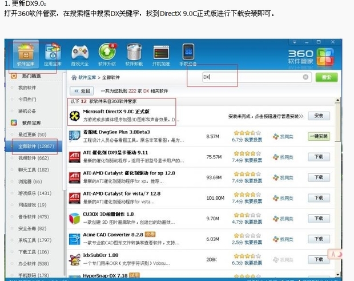Download ATI-AMD Catalyst for xp 12.8

click(319, 177)
